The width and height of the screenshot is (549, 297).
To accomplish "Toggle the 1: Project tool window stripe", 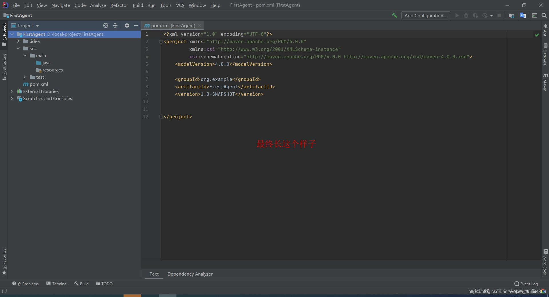I will (x=4, y=34).
